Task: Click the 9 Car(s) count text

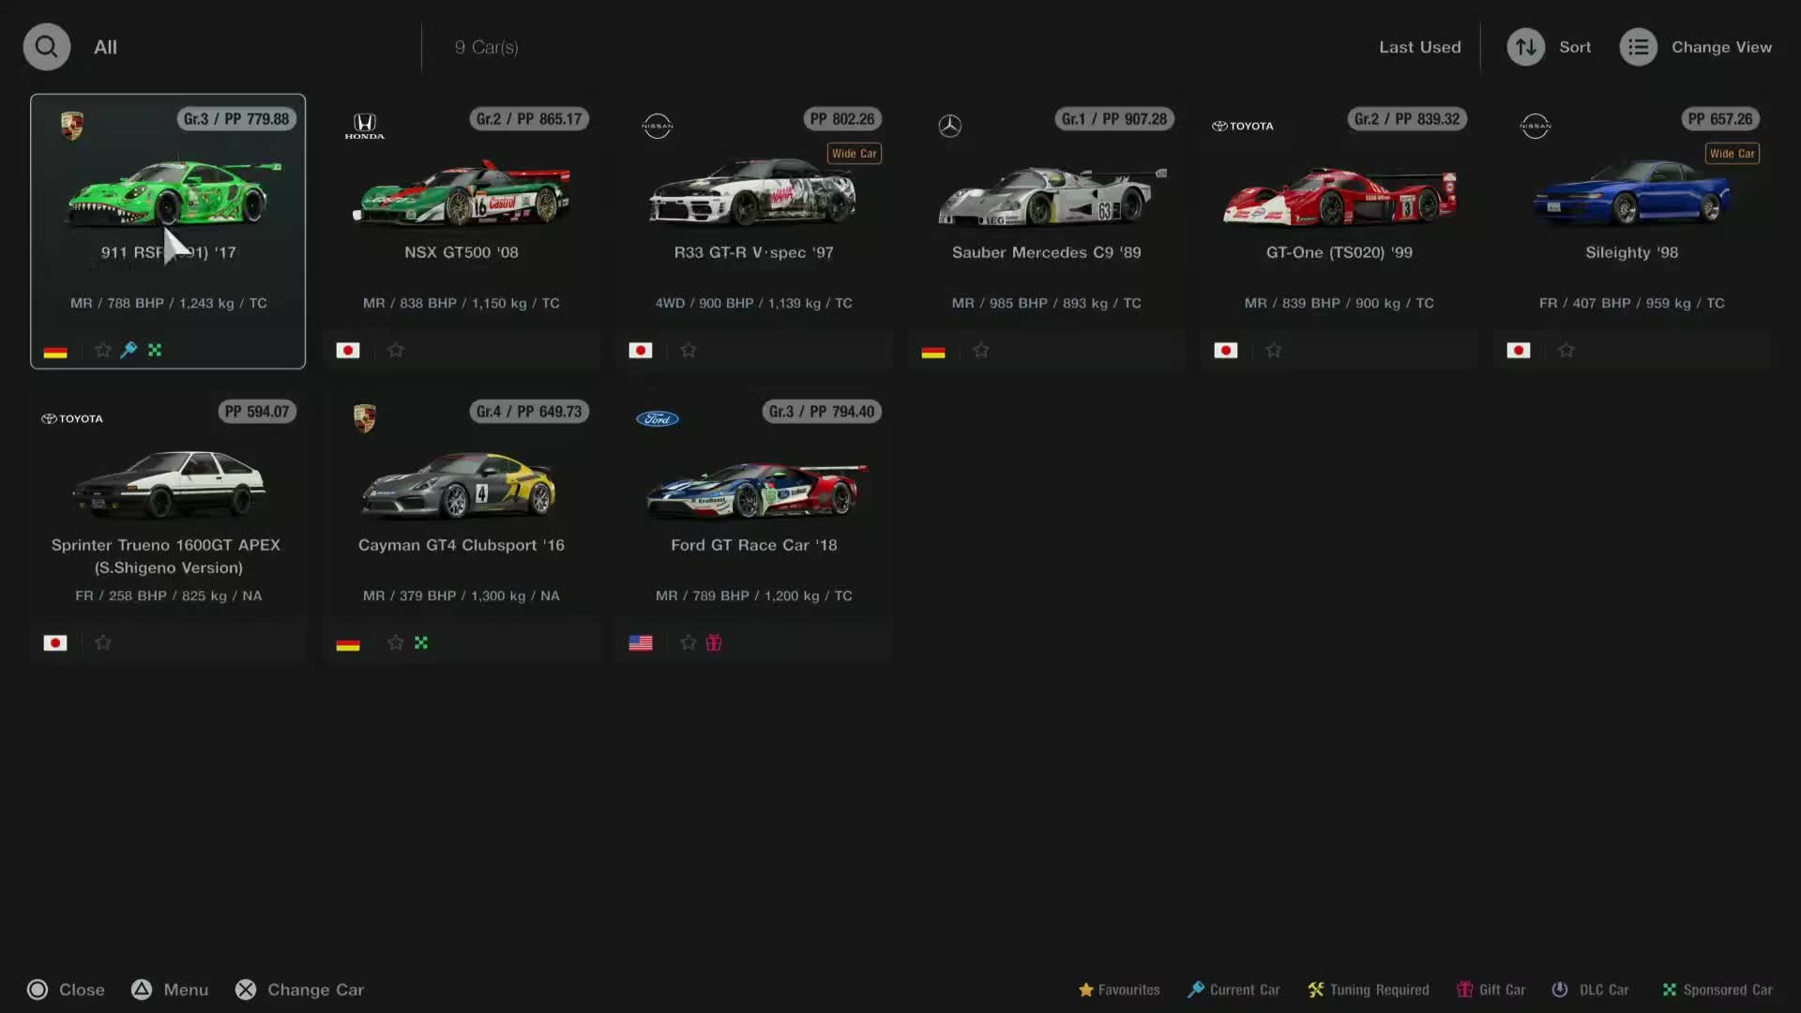Action: pos(487,47)
